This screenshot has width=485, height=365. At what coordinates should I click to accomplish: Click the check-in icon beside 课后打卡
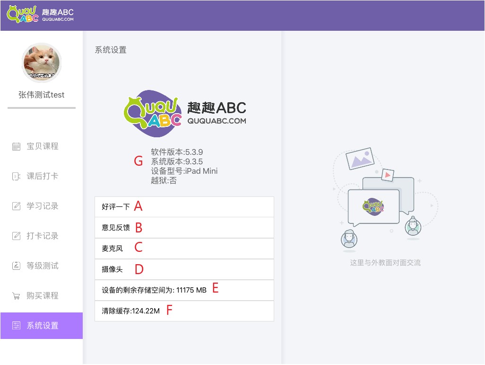16,176
